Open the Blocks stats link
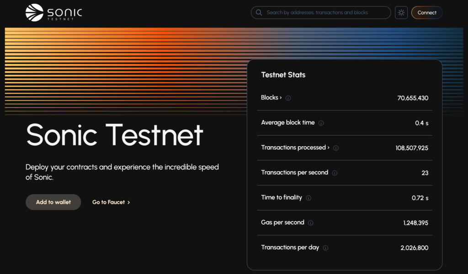 [271, 98]
